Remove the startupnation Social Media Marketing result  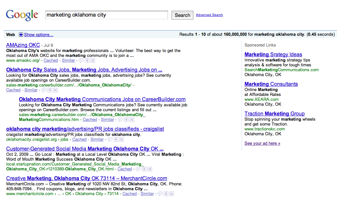150,169
